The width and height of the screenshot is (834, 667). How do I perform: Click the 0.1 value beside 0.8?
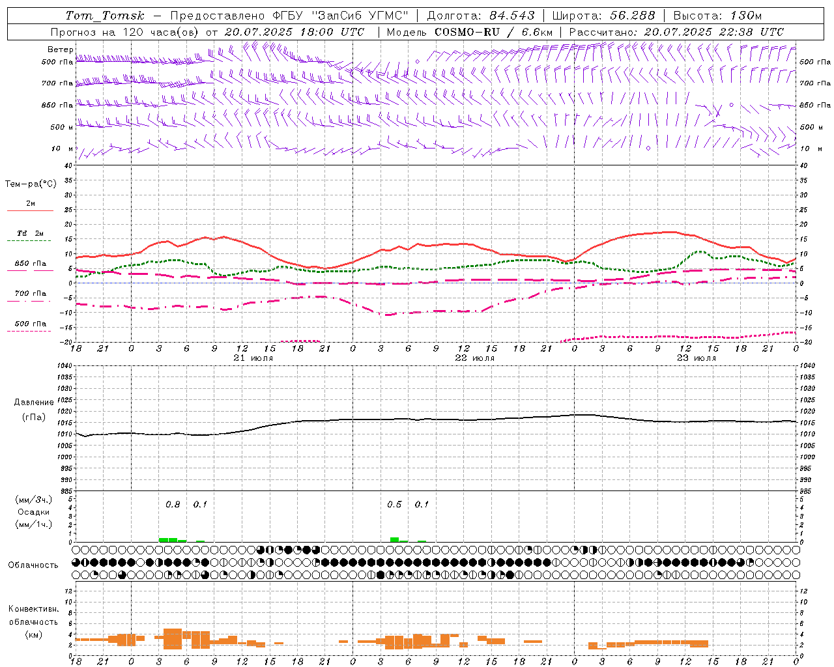point(199,504)
